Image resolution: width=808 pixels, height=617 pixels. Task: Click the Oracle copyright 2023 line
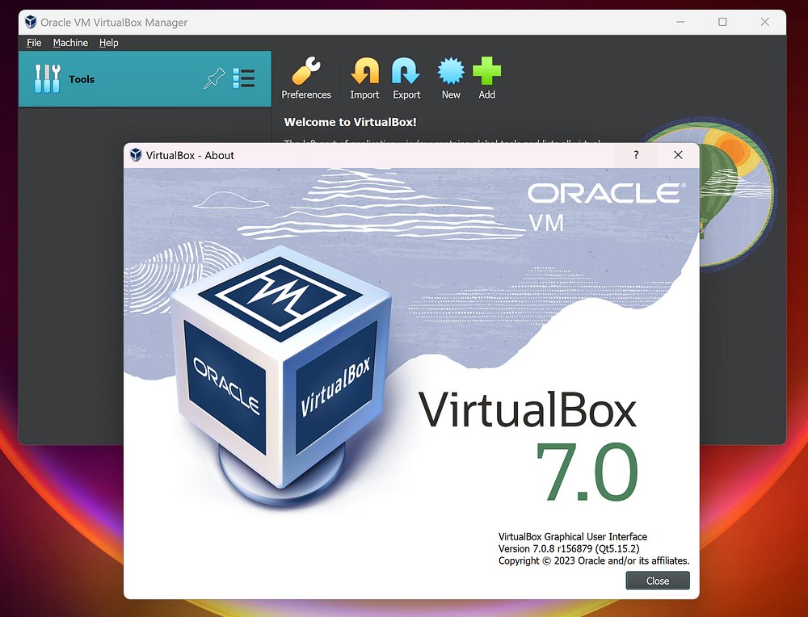click(x=594, y=560)
